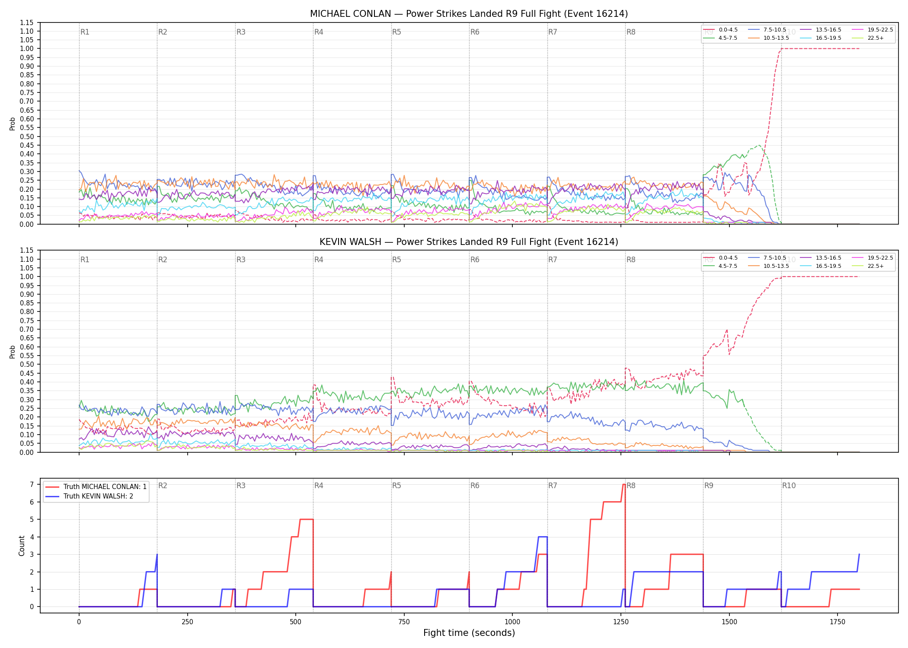
Task: Click the R4 round marker in the Count chart
Action: (x=319, y=486)
